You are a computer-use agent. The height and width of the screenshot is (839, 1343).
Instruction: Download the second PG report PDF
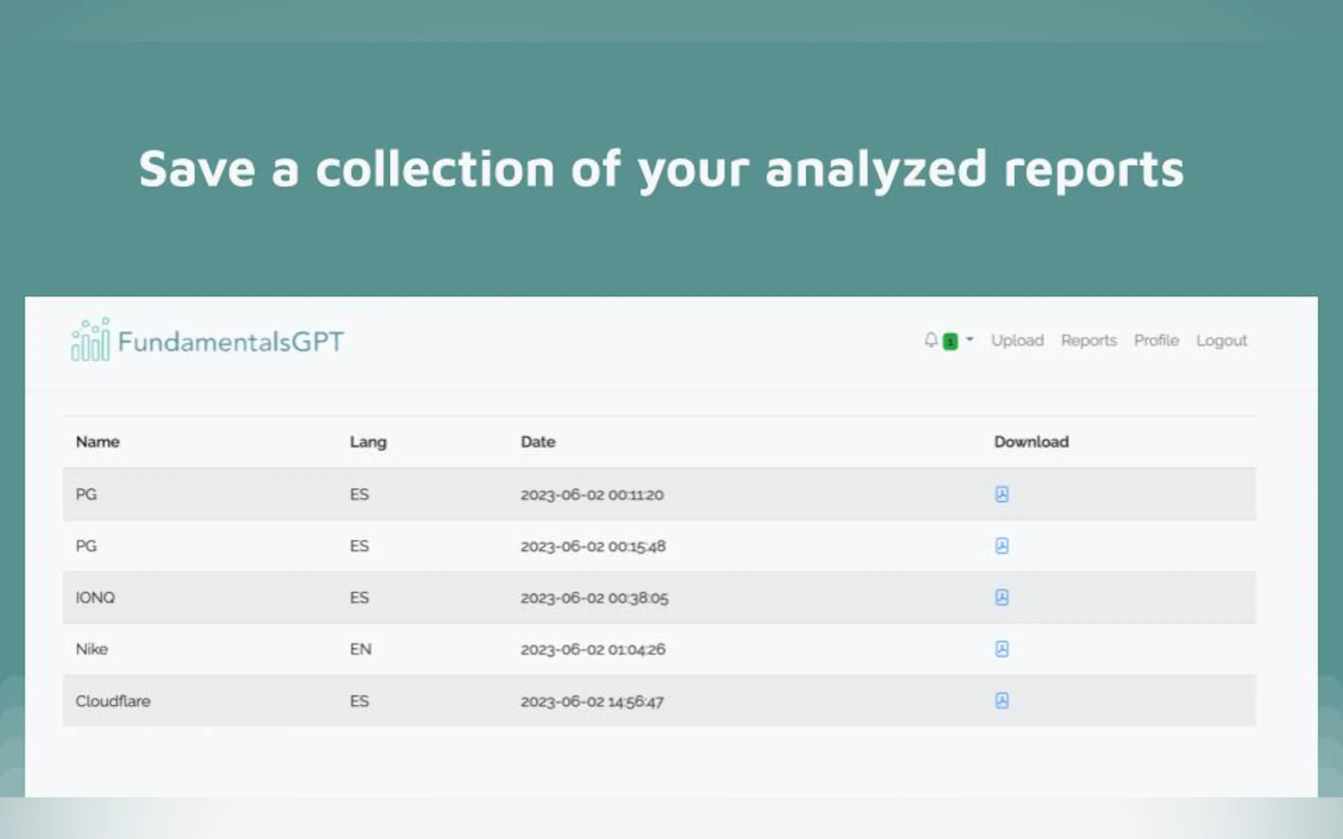(1001, 546)
